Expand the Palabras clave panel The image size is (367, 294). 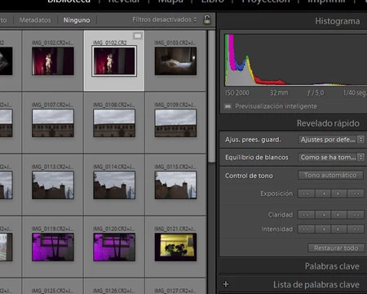[332, 266]
